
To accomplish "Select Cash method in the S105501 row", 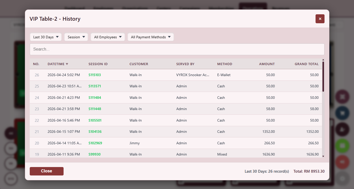I will pos(221,121).
